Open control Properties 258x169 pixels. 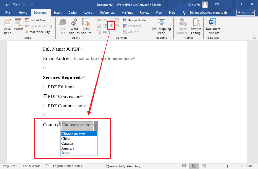point(132,26)
